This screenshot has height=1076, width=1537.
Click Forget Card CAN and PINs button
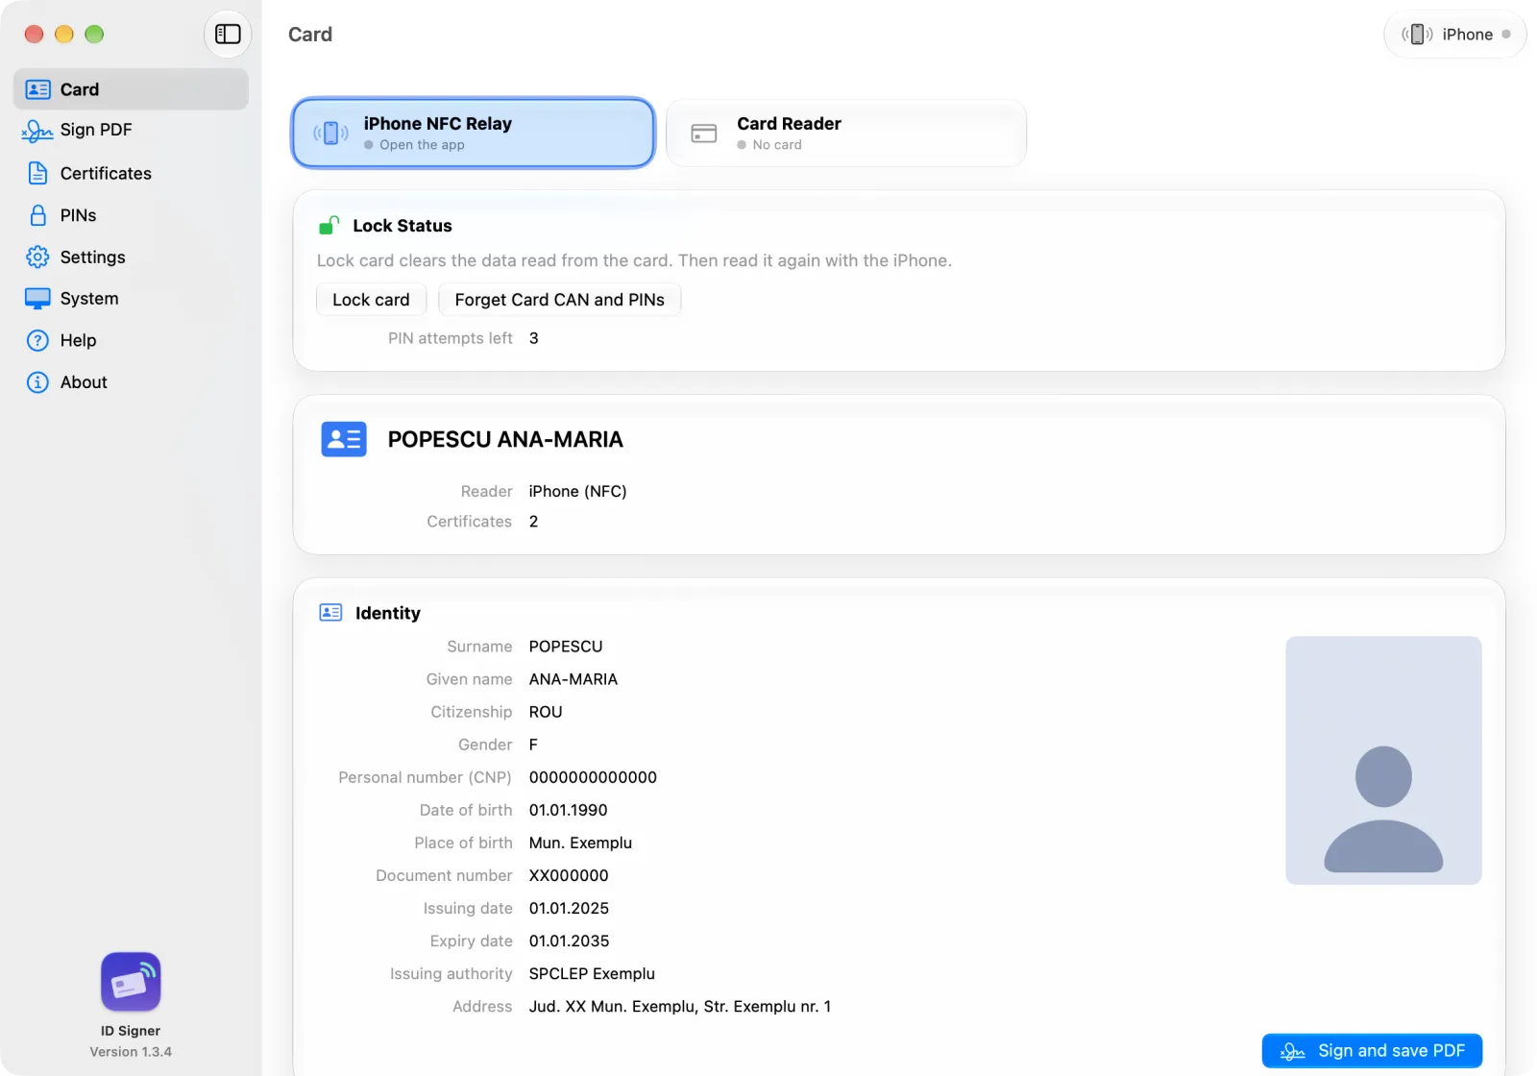pos(559,300)
